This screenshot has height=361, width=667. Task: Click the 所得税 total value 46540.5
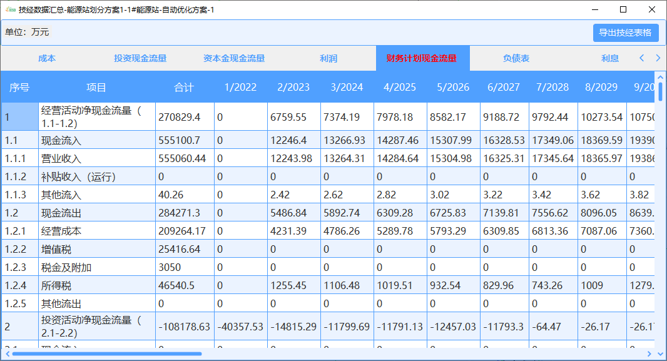click(x=184, y=285)
